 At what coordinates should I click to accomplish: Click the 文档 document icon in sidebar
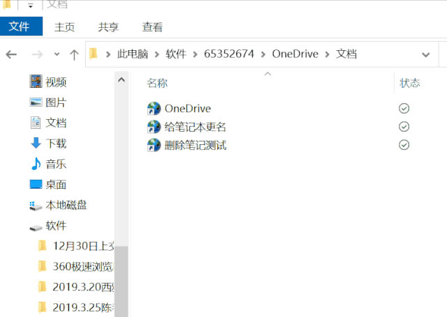click(x=36, y=123)
